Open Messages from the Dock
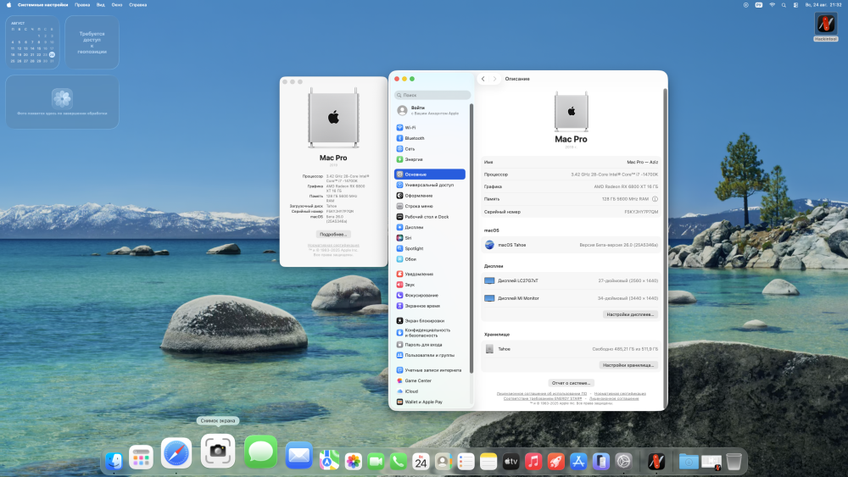 click(x=260, y=452)
